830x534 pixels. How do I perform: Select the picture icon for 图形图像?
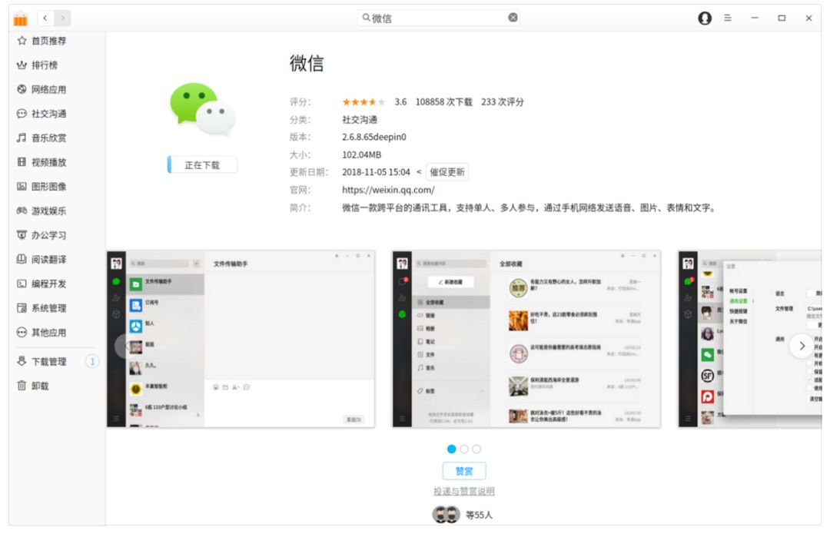(x=22, y=186)
